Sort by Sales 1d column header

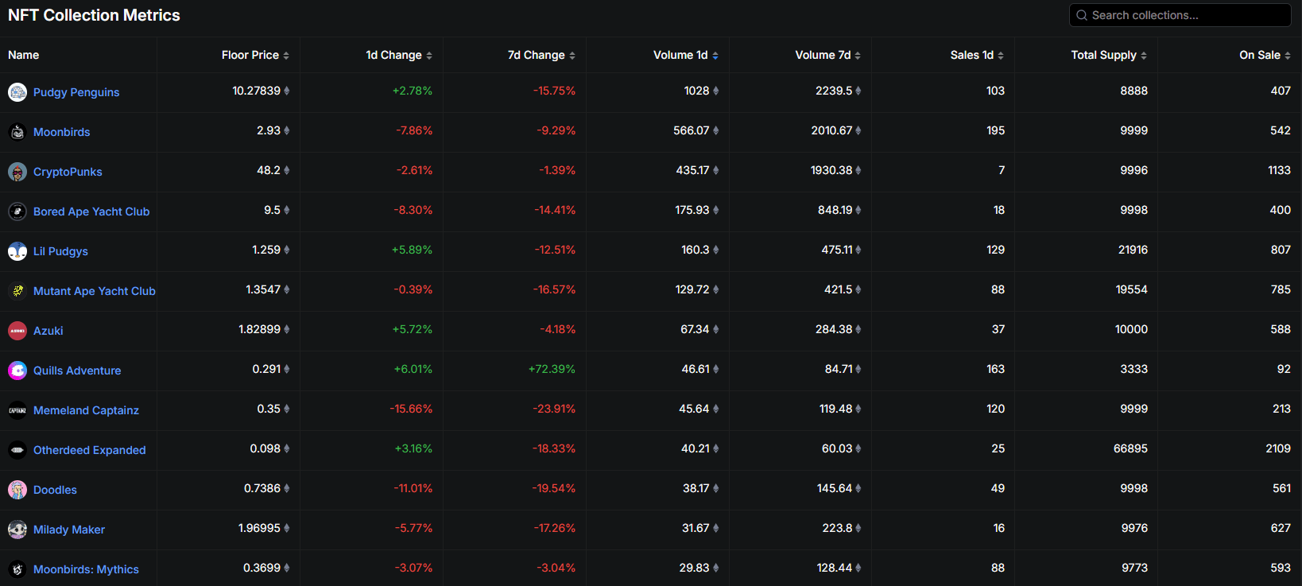click(x=977, y=55)
